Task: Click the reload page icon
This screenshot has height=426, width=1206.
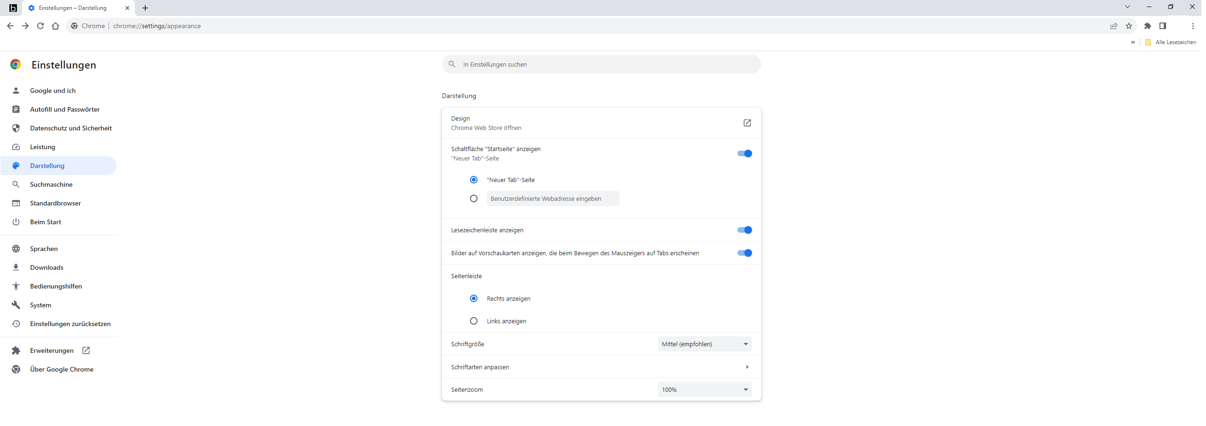Action: tap(40, 26)
